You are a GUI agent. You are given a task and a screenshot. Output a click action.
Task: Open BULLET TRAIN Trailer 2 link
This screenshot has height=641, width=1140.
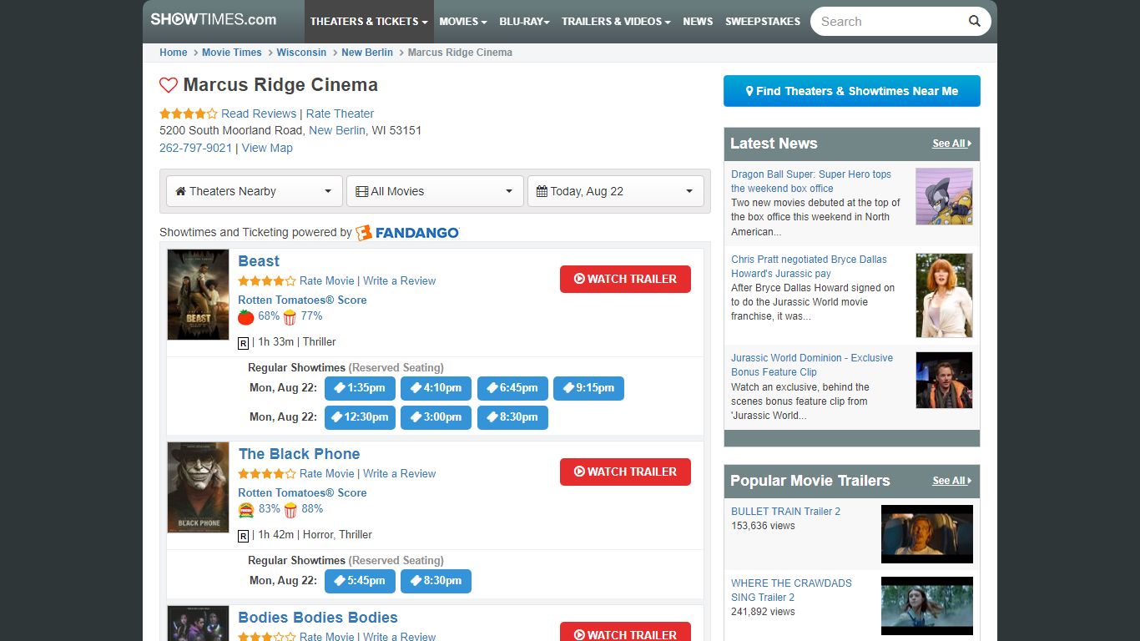pyautogui.click(x=785, y=512)
